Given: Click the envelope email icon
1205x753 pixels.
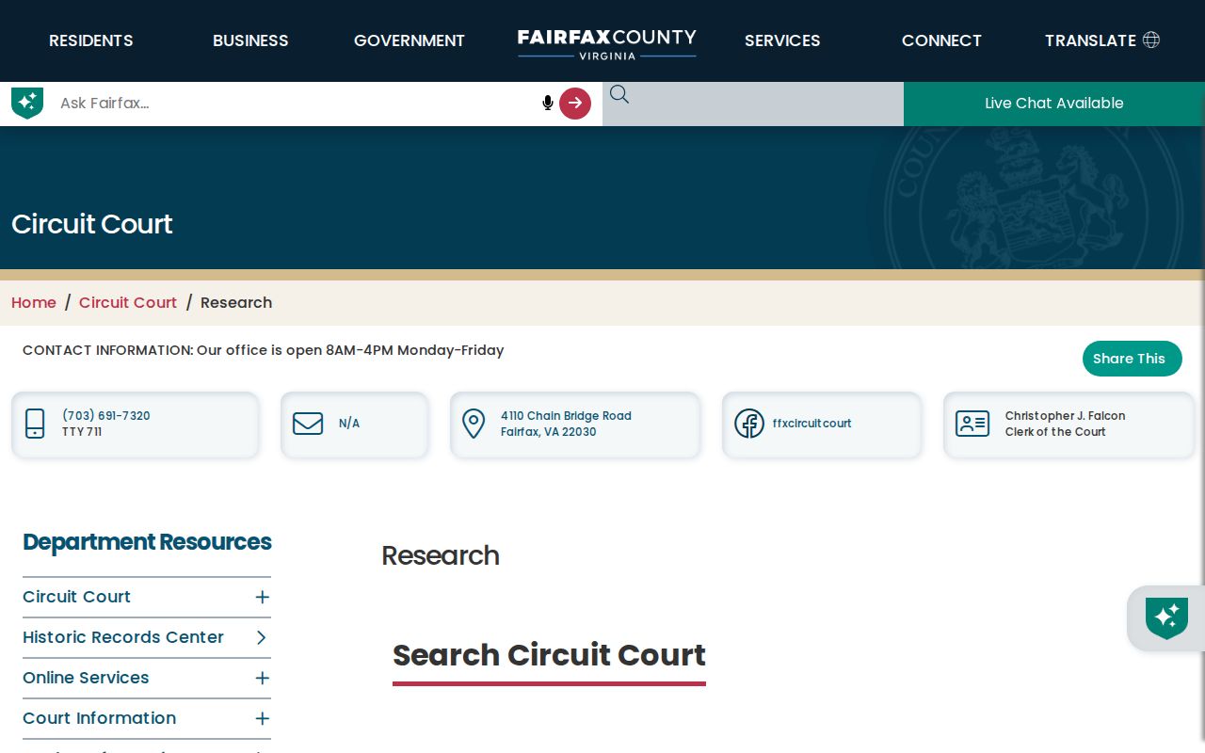Looking at the screenshot, I should (x=308, y=424).
